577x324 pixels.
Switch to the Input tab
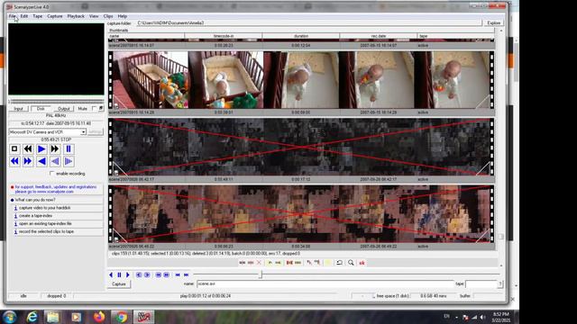[18, 108]
